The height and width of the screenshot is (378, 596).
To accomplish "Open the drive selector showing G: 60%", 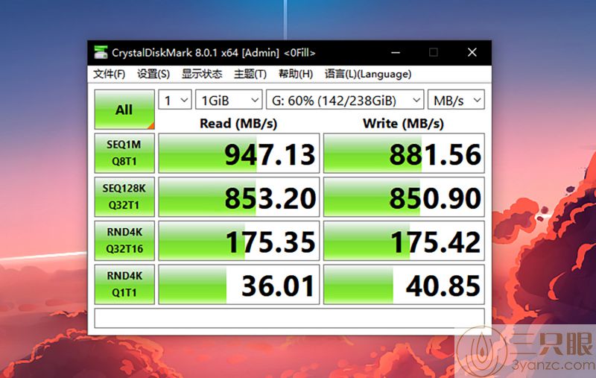I will coord(345,100).
